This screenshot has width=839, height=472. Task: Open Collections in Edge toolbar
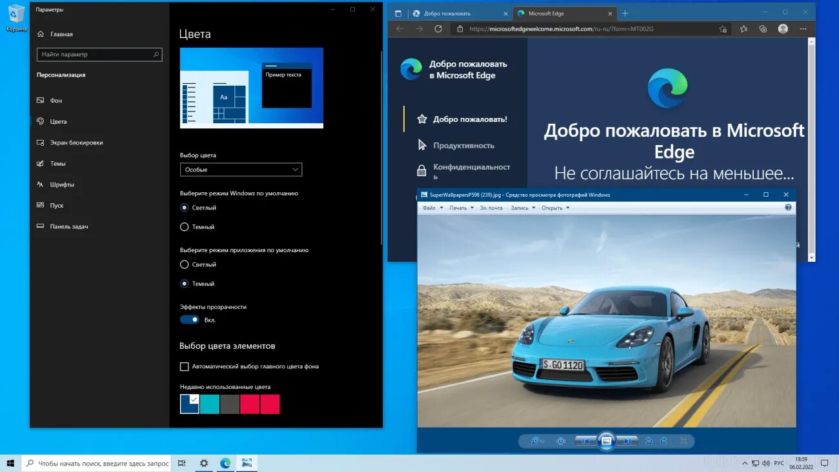(x=763, y=29)
